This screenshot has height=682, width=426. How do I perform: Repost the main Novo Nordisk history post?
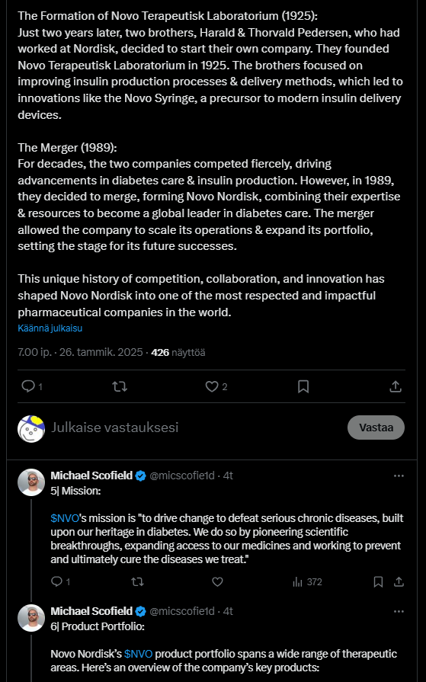point(120,386)
